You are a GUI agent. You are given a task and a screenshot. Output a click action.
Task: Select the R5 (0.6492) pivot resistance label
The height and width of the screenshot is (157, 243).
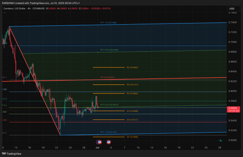point(132,67)
